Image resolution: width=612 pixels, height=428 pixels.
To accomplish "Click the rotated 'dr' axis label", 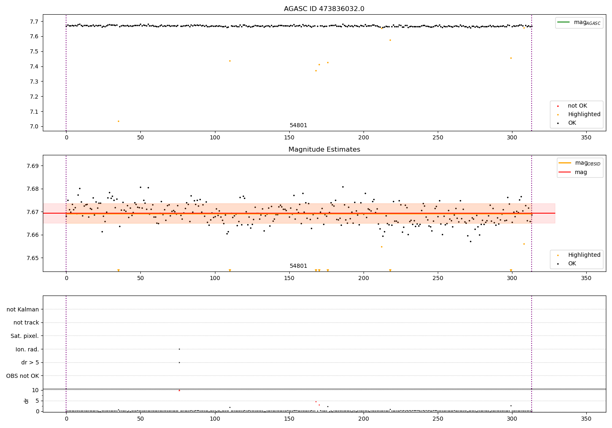I will (27, 401).
